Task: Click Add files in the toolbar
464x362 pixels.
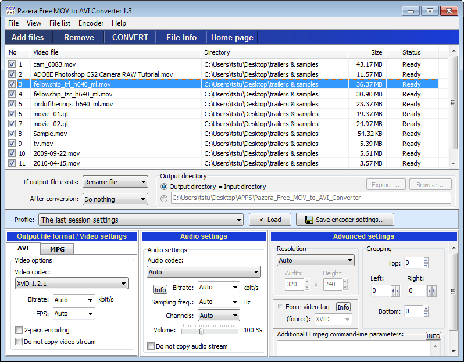Action: coord(28,37)
